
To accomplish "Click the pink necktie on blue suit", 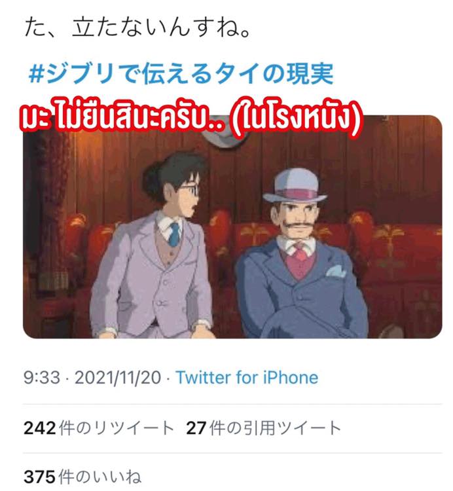I will click(300, 253).
